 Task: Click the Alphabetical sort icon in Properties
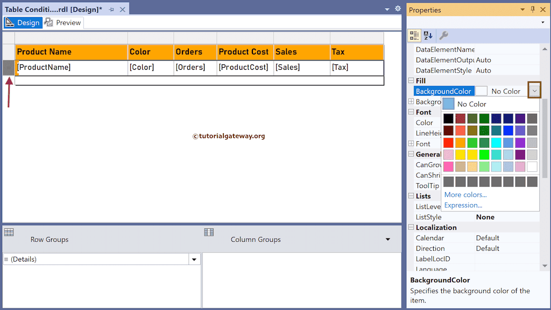(x=428, y=35)
